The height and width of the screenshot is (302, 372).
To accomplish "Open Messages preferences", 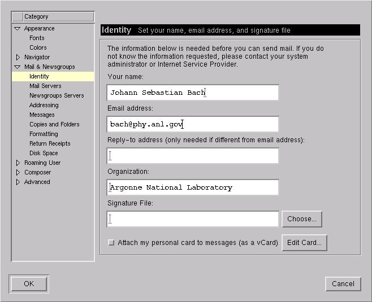I will pos(42,115).
